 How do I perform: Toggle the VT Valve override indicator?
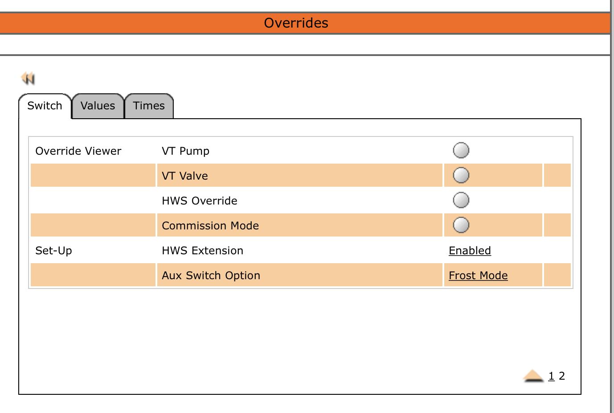pos(461,175)
